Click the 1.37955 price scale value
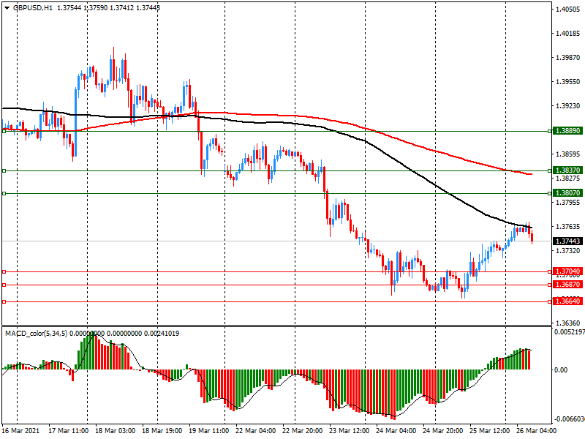Viewport: 585px width, 439px height. tap(568, 203)
